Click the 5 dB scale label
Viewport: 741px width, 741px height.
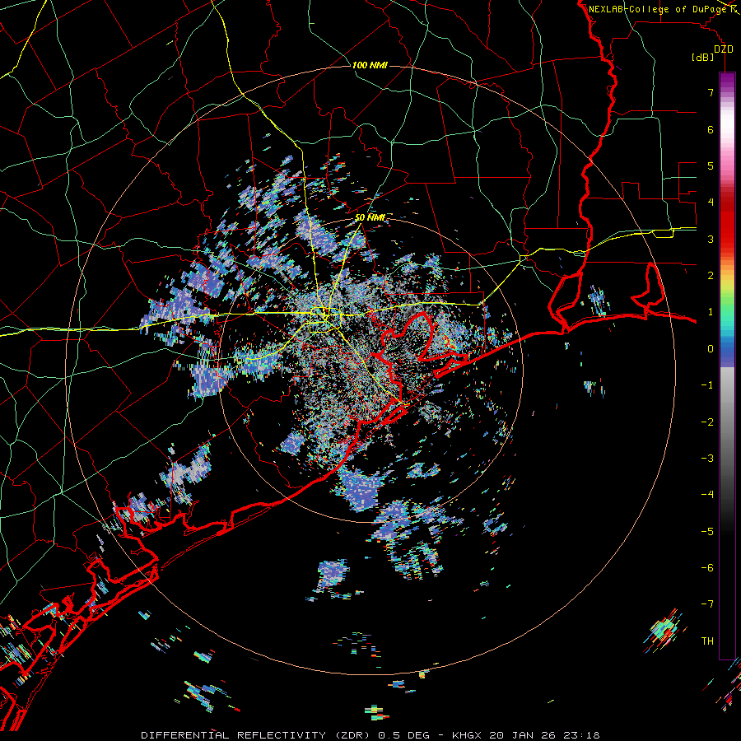(711, 165)
